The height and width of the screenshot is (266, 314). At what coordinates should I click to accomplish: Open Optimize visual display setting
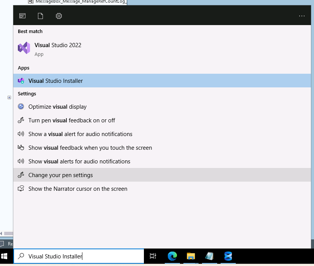click(162, 106)
